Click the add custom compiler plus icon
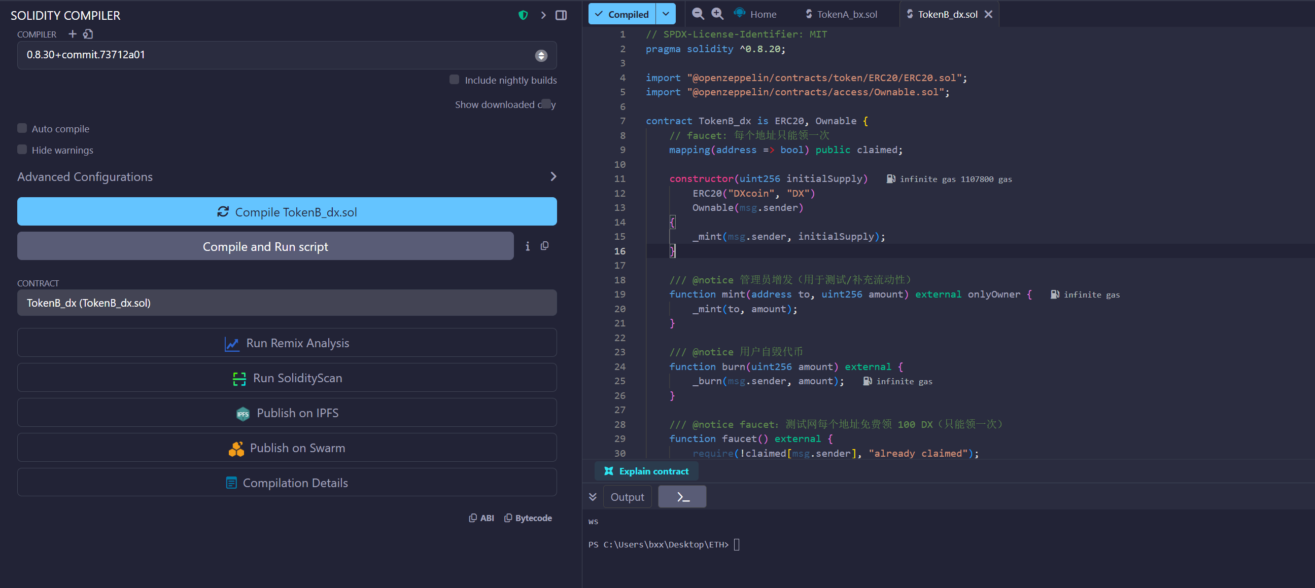This screenshot has height=588, width=1315. click(73, 34)
